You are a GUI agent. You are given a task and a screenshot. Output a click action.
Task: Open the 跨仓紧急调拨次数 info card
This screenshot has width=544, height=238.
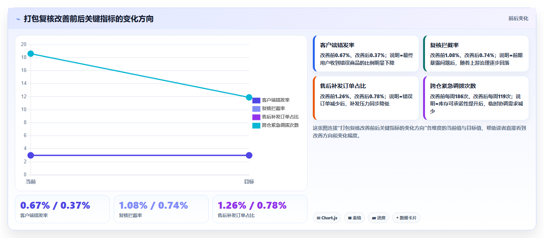tap(476, 98)
